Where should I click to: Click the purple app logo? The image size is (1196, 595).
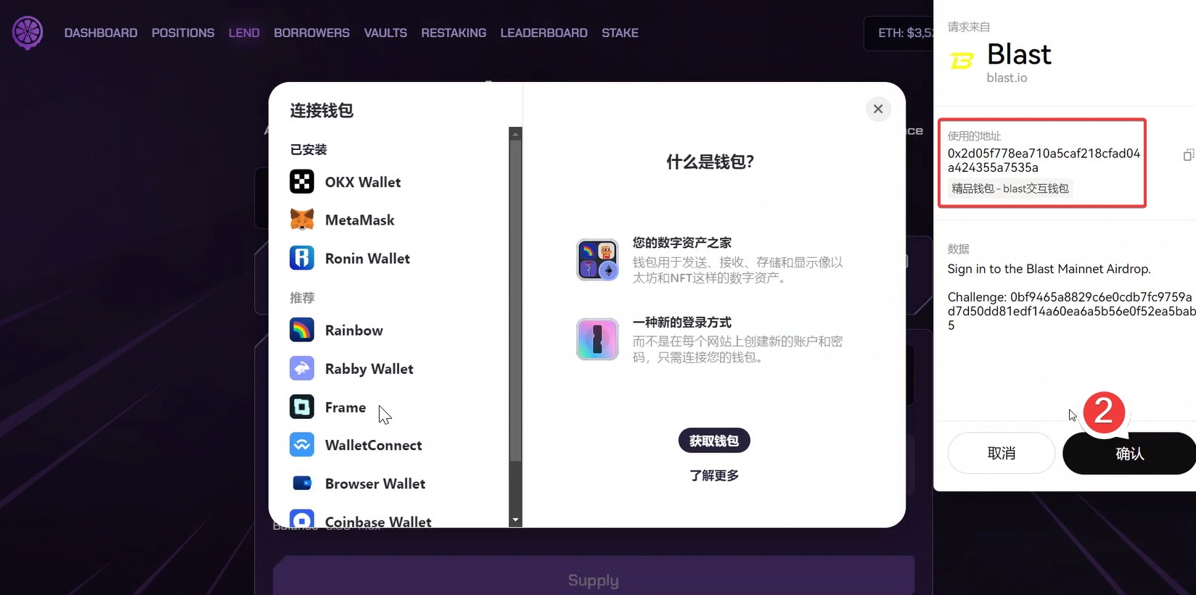pos(28,33)
